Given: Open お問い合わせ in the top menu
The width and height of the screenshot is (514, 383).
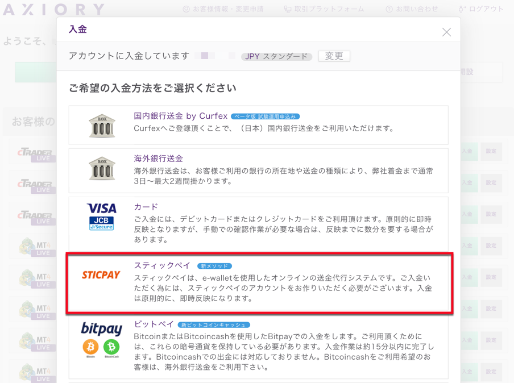Looking at the screenshot, I should pos(412,9).
